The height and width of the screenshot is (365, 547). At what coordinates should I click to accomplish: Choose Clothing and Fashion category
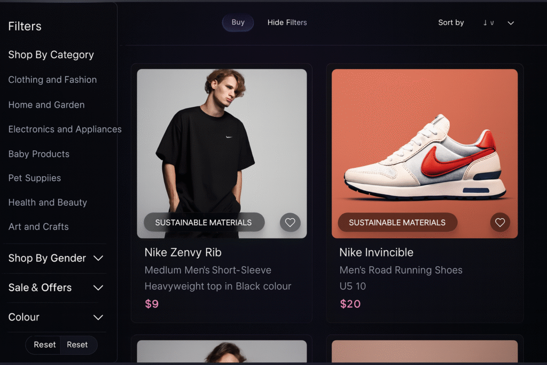pyautogui.click(x=52, y=80)
